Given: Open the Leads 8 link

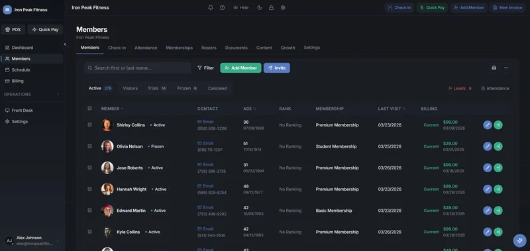Looking at the screenshot, I should coord(459,88).
